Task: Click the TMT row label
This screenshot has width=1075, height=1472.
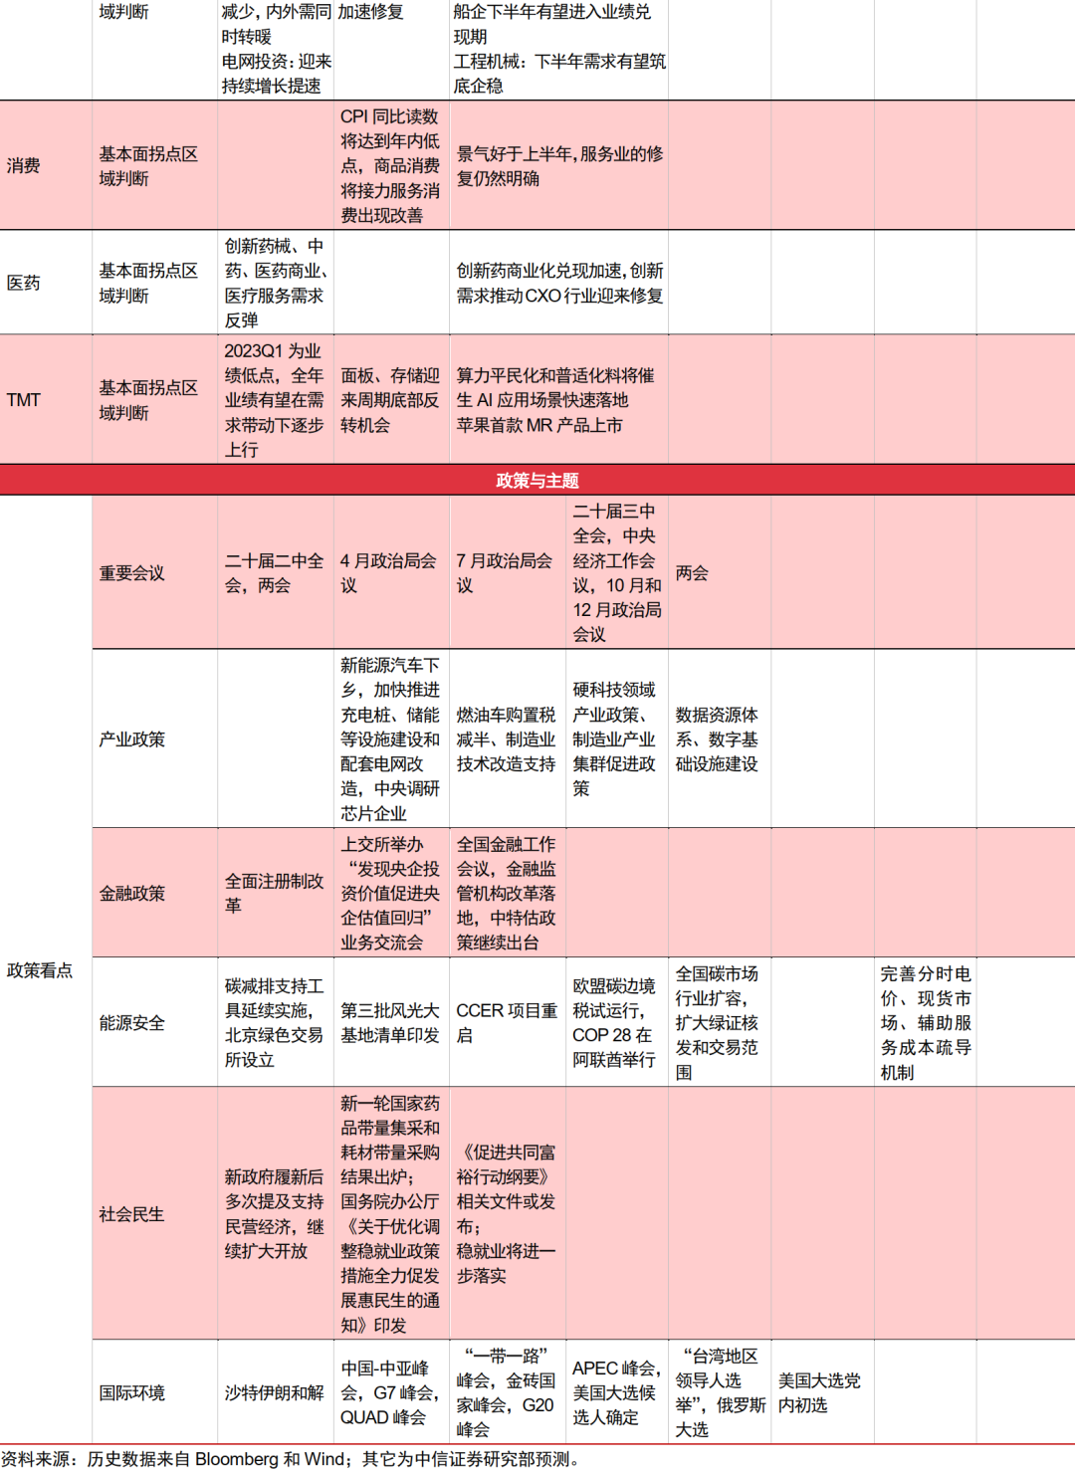Action: [24, 399]
